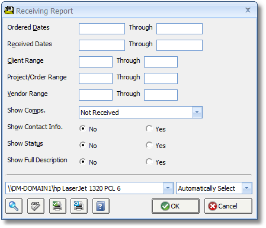Select Yes for Show Status
Viewport: 266px width, 228px height.
click(x=149, y=145)
